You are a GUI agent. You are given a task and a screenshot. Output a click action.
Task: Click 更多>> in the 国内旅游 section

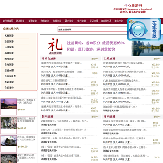95,117
